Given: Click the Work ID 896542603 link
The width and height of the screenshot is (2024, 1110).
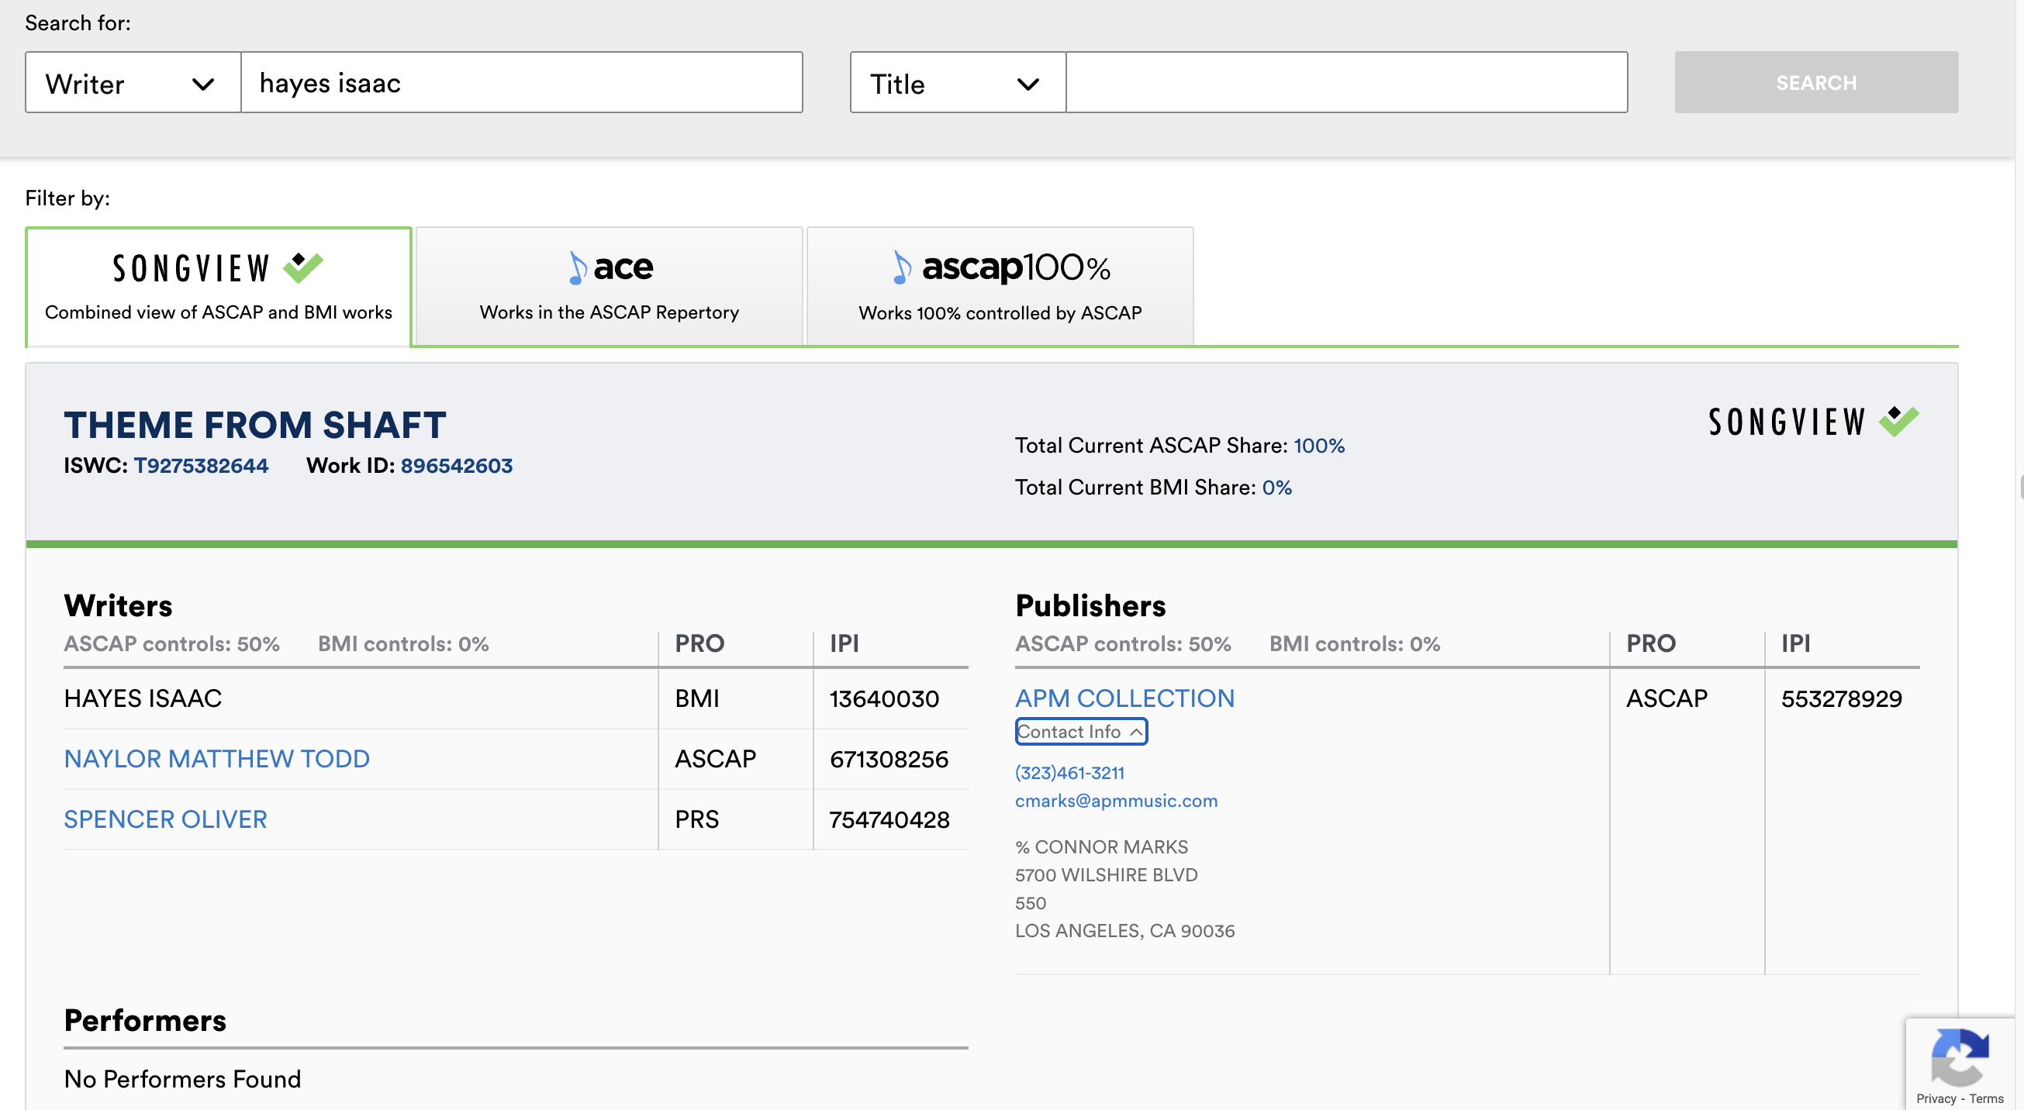Looking at the screenshot, I should (457, 466).
